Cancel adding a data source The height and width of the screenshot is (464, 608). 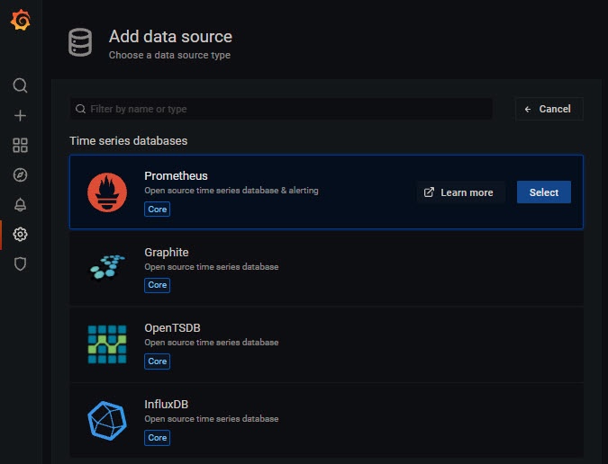[549, 109]
